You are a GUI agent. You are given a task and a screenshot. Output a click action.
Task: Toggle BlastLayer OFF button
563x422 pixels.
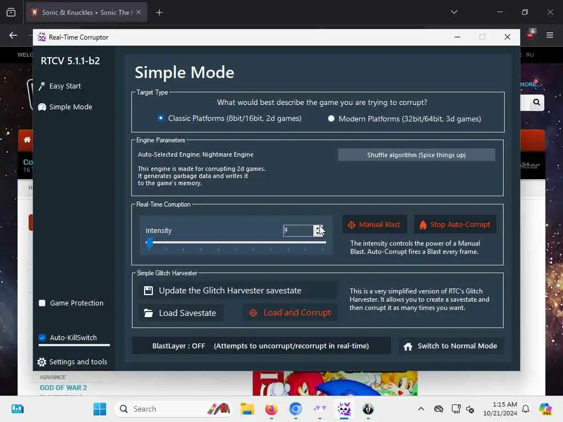click(x=261, y=346)
